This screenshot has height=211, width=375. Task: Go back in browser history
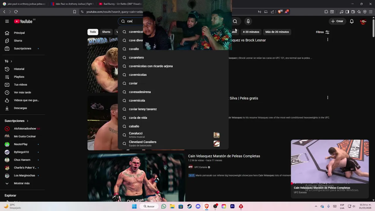point(4,12)
